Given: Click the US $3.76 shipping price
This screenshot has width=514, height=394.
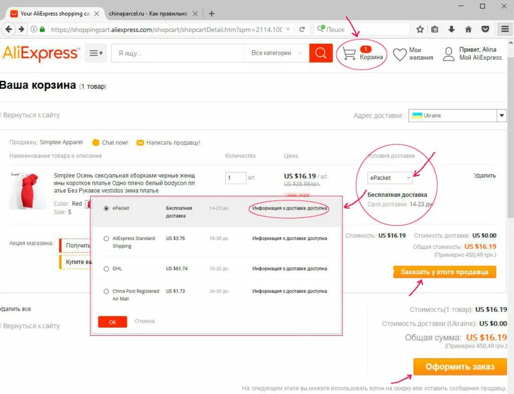Looking at the screenshot, I should coord(175,238).
